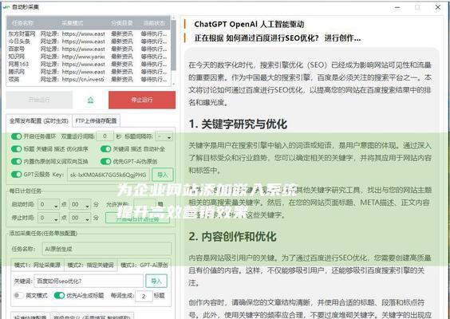This screenshot has width=450, height=319.
Task: Select the 模式3: GPT-Ai原创 tab
Action: (x=144, y=265)
